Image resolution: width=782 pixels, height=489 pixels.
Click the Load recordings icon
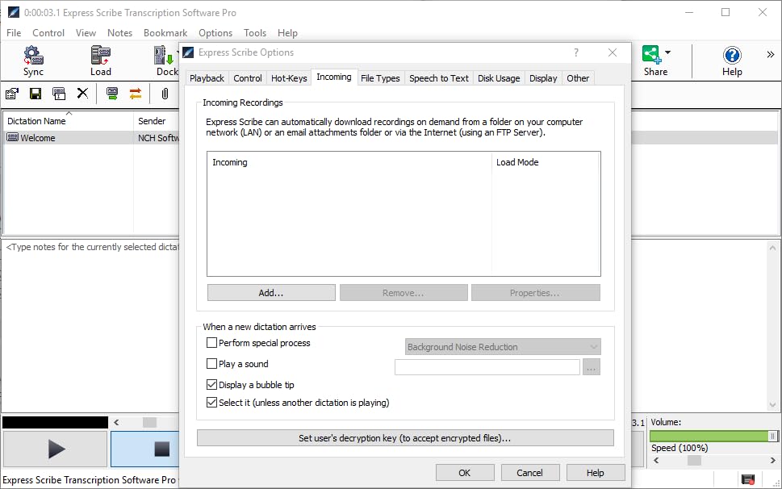[101, 56]
